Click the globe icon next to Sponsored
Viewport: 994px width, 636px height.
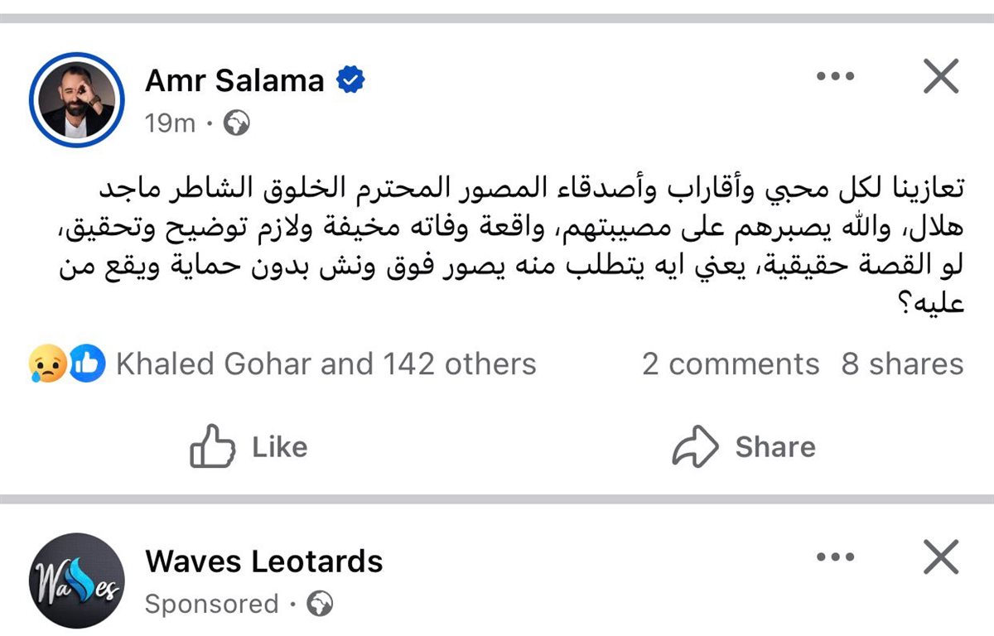coord(320,605)
